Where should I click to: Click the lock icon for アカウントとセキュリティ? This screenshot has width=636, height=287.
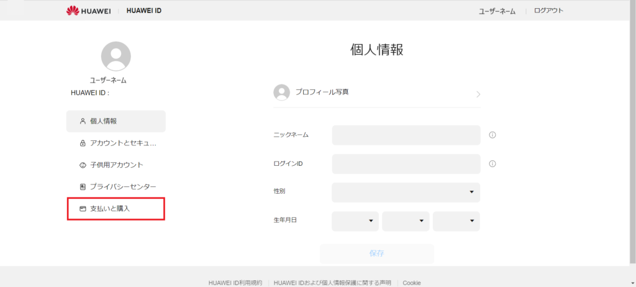(83, 143)
